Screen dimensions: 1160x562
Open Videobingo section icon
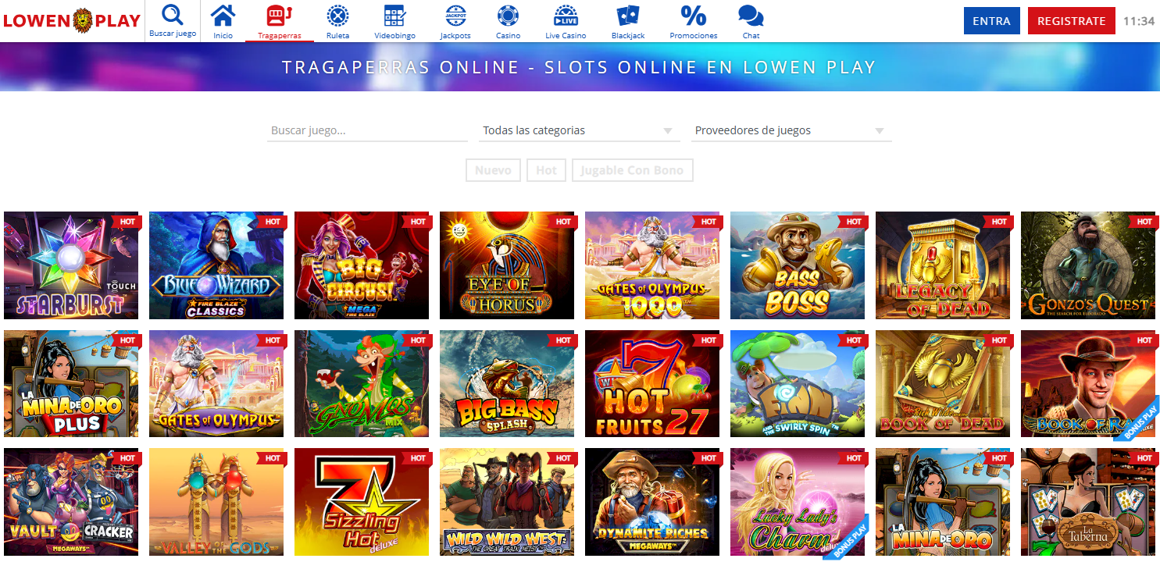pos(394,16)
